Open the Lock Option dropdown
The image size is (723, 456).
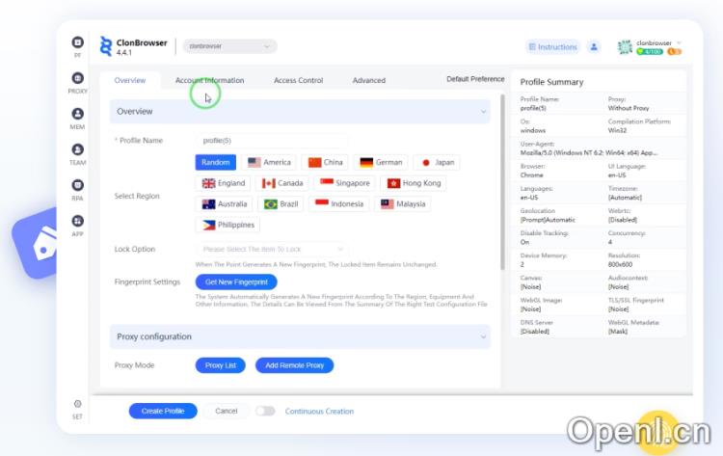272,249
